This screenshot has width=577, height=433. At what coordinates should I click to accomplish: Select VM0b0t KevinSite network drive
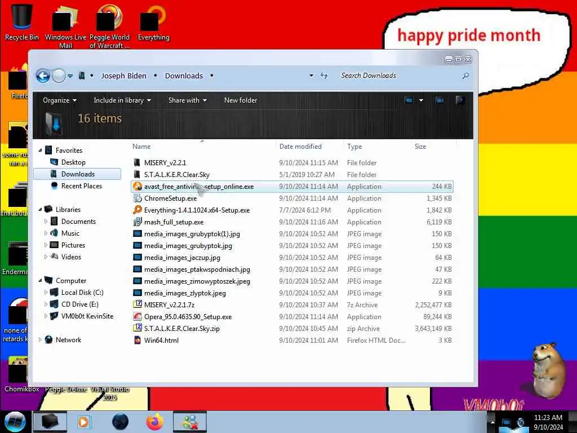(x=87, y=316)
